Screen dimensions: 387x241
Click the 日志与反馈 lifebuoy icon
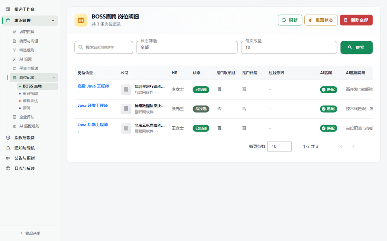coord(8,168)
